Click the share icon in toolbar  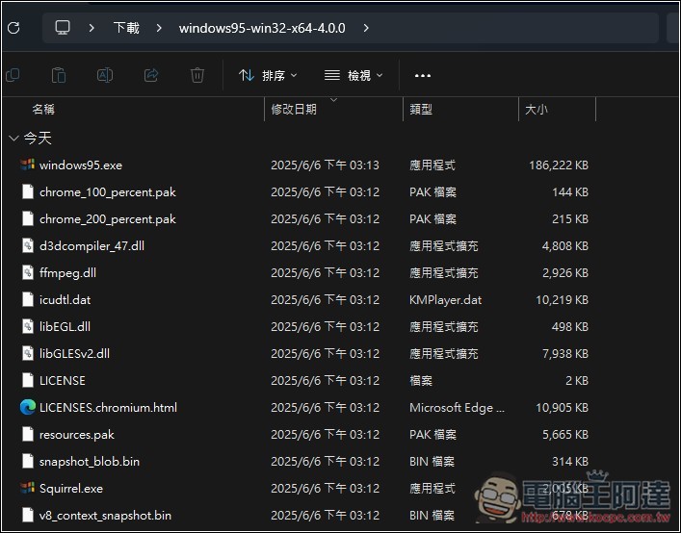tap(151, 75)
